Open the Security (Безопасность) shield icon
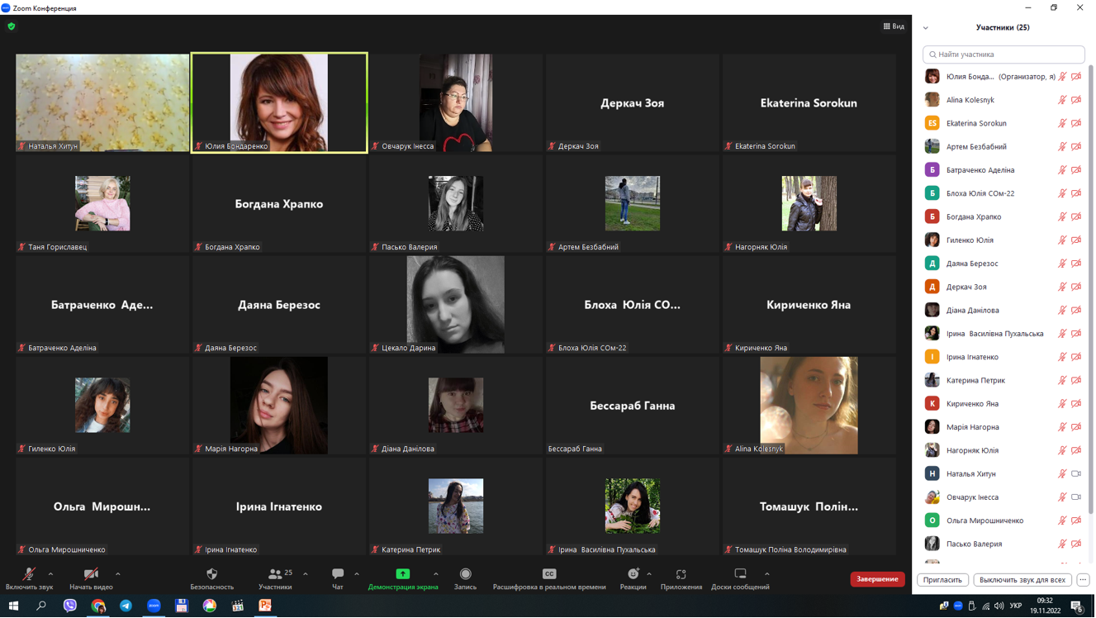The width and height of the screenshot is (1096, 618). (x=212, y=574)
